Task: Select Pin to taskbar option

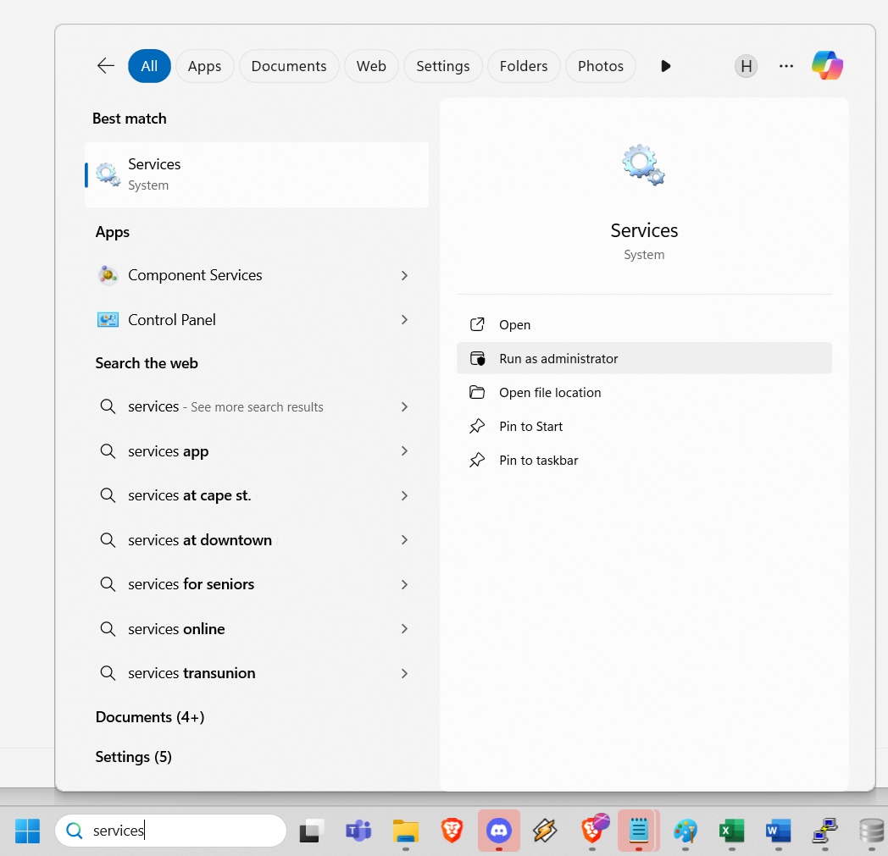Action: click(538, 460)
